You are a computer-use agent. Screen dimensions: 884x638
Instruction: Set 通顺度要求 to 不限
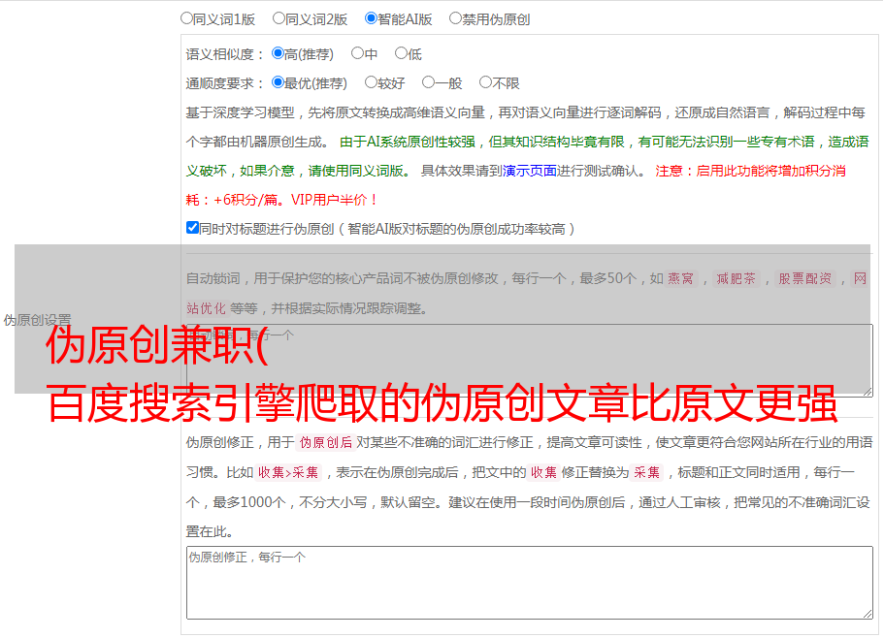(x=485, y=82)
